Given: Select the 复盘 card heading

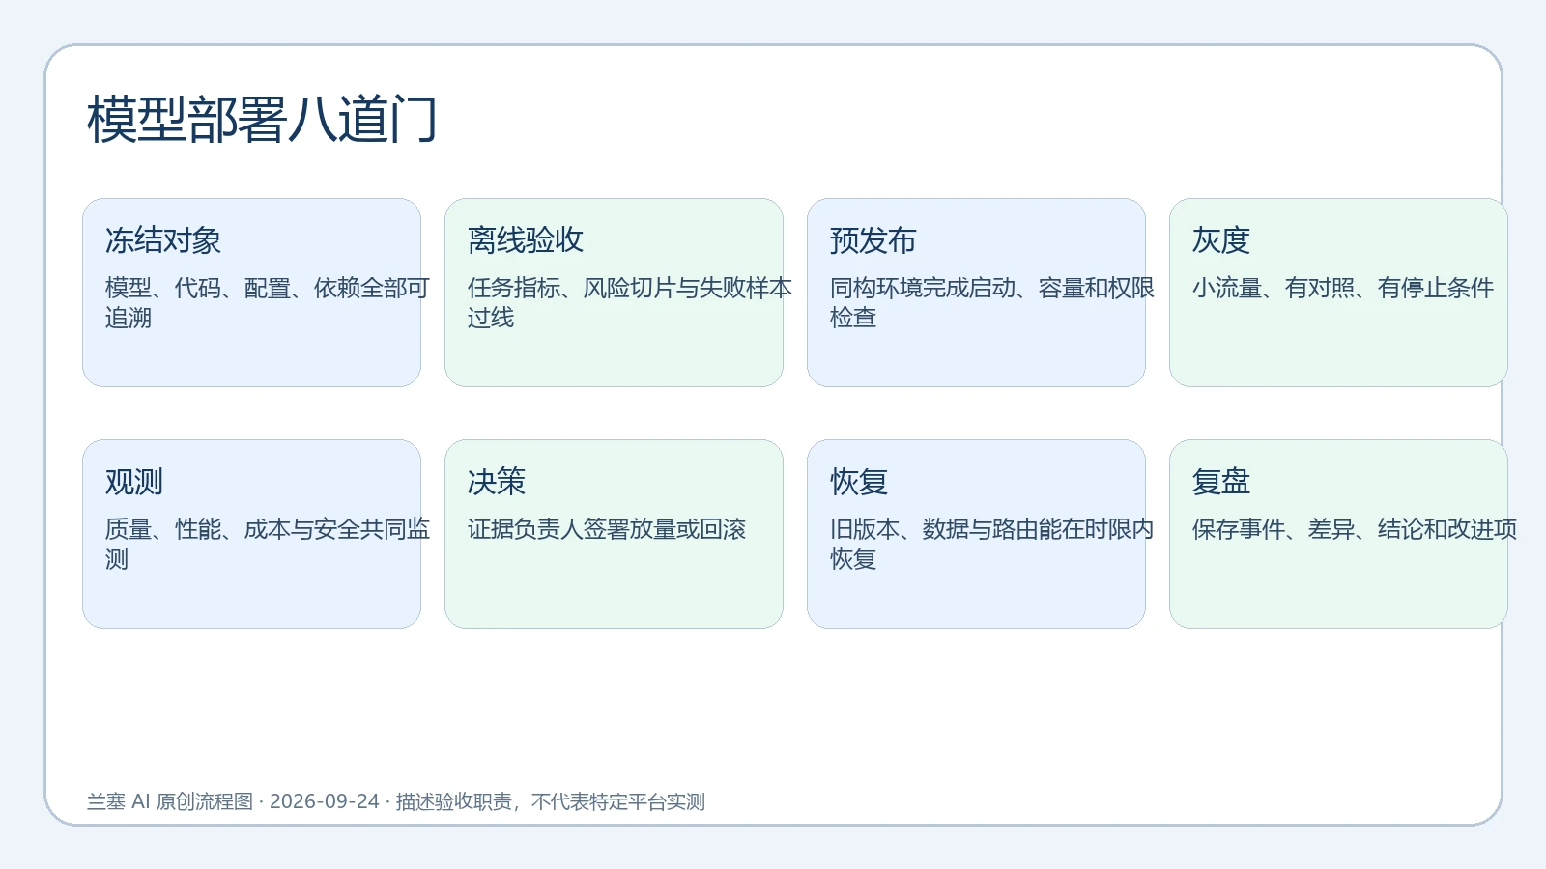Looking at the screenshot, I should click(1221, 482).
